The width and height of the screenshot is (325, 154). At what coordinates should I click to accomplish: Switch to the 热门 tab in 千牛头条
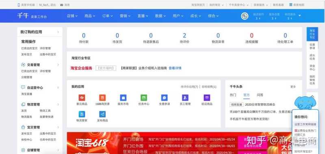[233, 95]
